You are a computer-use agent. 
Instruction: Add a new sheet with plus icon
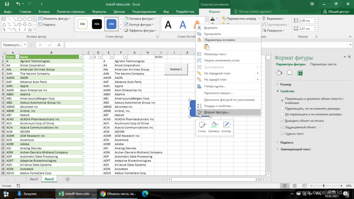pos(67,179)
